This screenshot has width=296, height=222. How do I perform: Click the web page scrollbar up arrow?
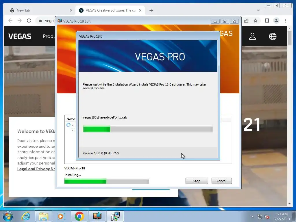coord(289,29)
